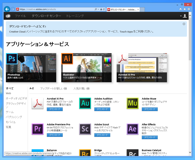Viewport: 195px width, 160px height.
Task: Click the Adobe Muse Mu icon
Action: (133, 103)
